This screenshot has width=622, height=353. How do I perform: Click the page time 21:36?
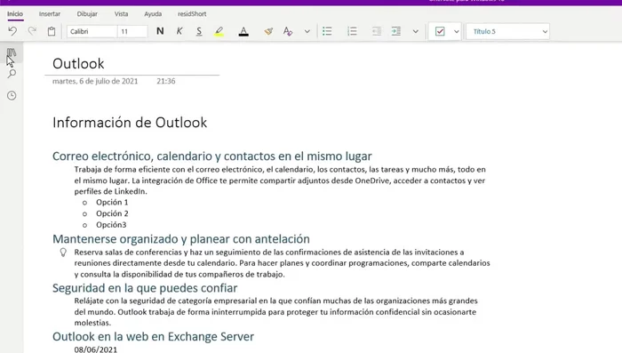click(x=166, y=81)
